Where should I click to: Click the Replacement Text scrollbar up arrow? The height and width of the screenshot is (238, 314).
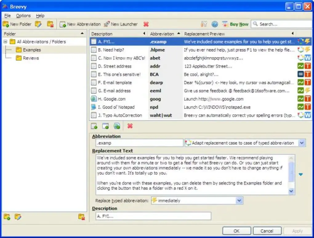click(291, 158)
